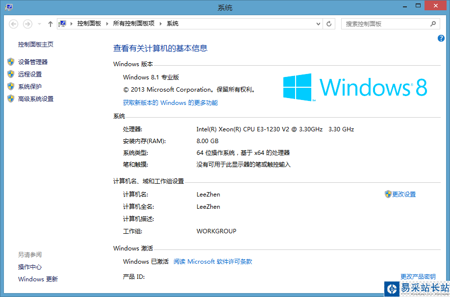Click the shield icon beside 更改设置

point(388,194)
